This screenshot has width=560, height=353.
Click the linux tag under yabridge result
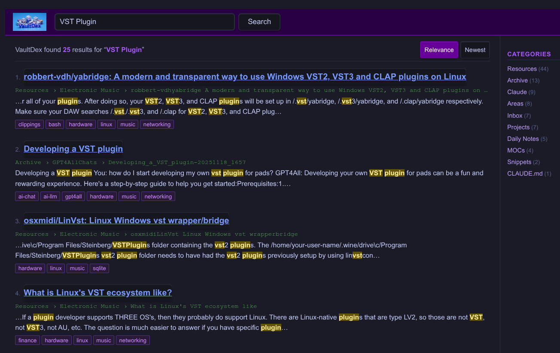[107, 125]
